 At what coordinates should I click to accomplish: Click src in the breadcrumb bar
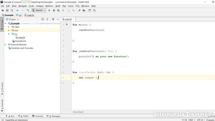tap(19, 15)
